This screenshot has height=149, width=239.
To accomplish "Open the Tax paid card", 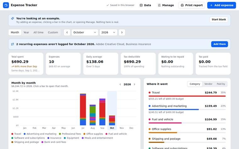I will pyautogui.click(x=213, y=64).
